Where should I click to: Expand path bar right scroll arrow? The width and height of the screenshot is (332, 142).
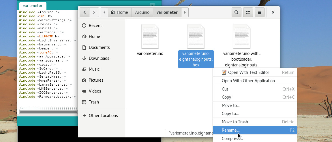click(185, 12)
